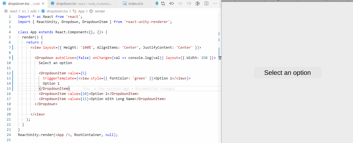Viewport: 353px width, 143px height.
Task: Click the 'react-unity-renderer' string on line 2
Action: coord(147,22)
